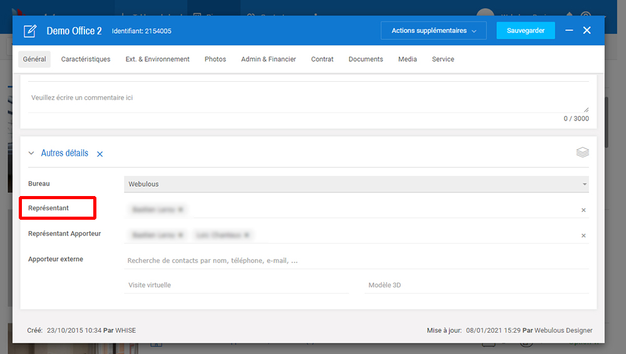
Task: Select the Général tab
Action: [x=34, y=59]
